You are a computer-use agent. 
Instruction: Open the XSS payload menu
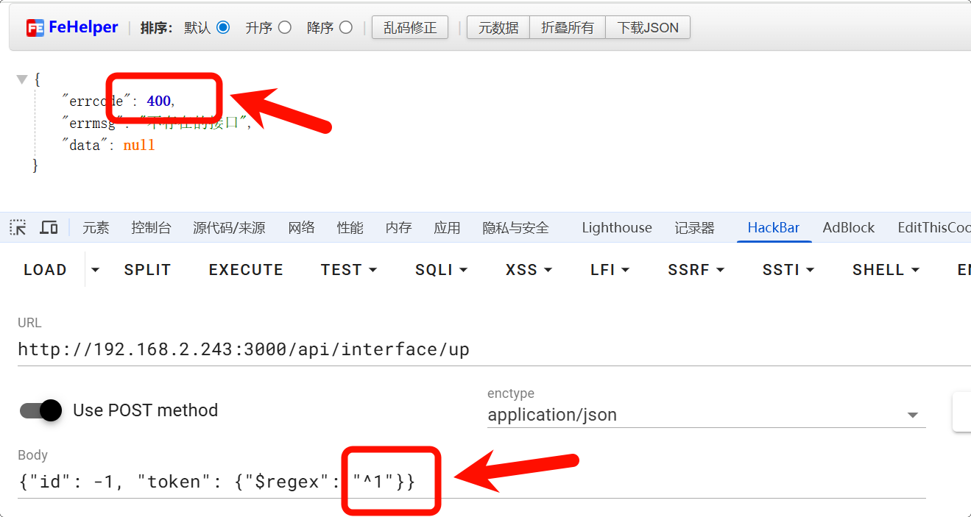coord(529,271)
